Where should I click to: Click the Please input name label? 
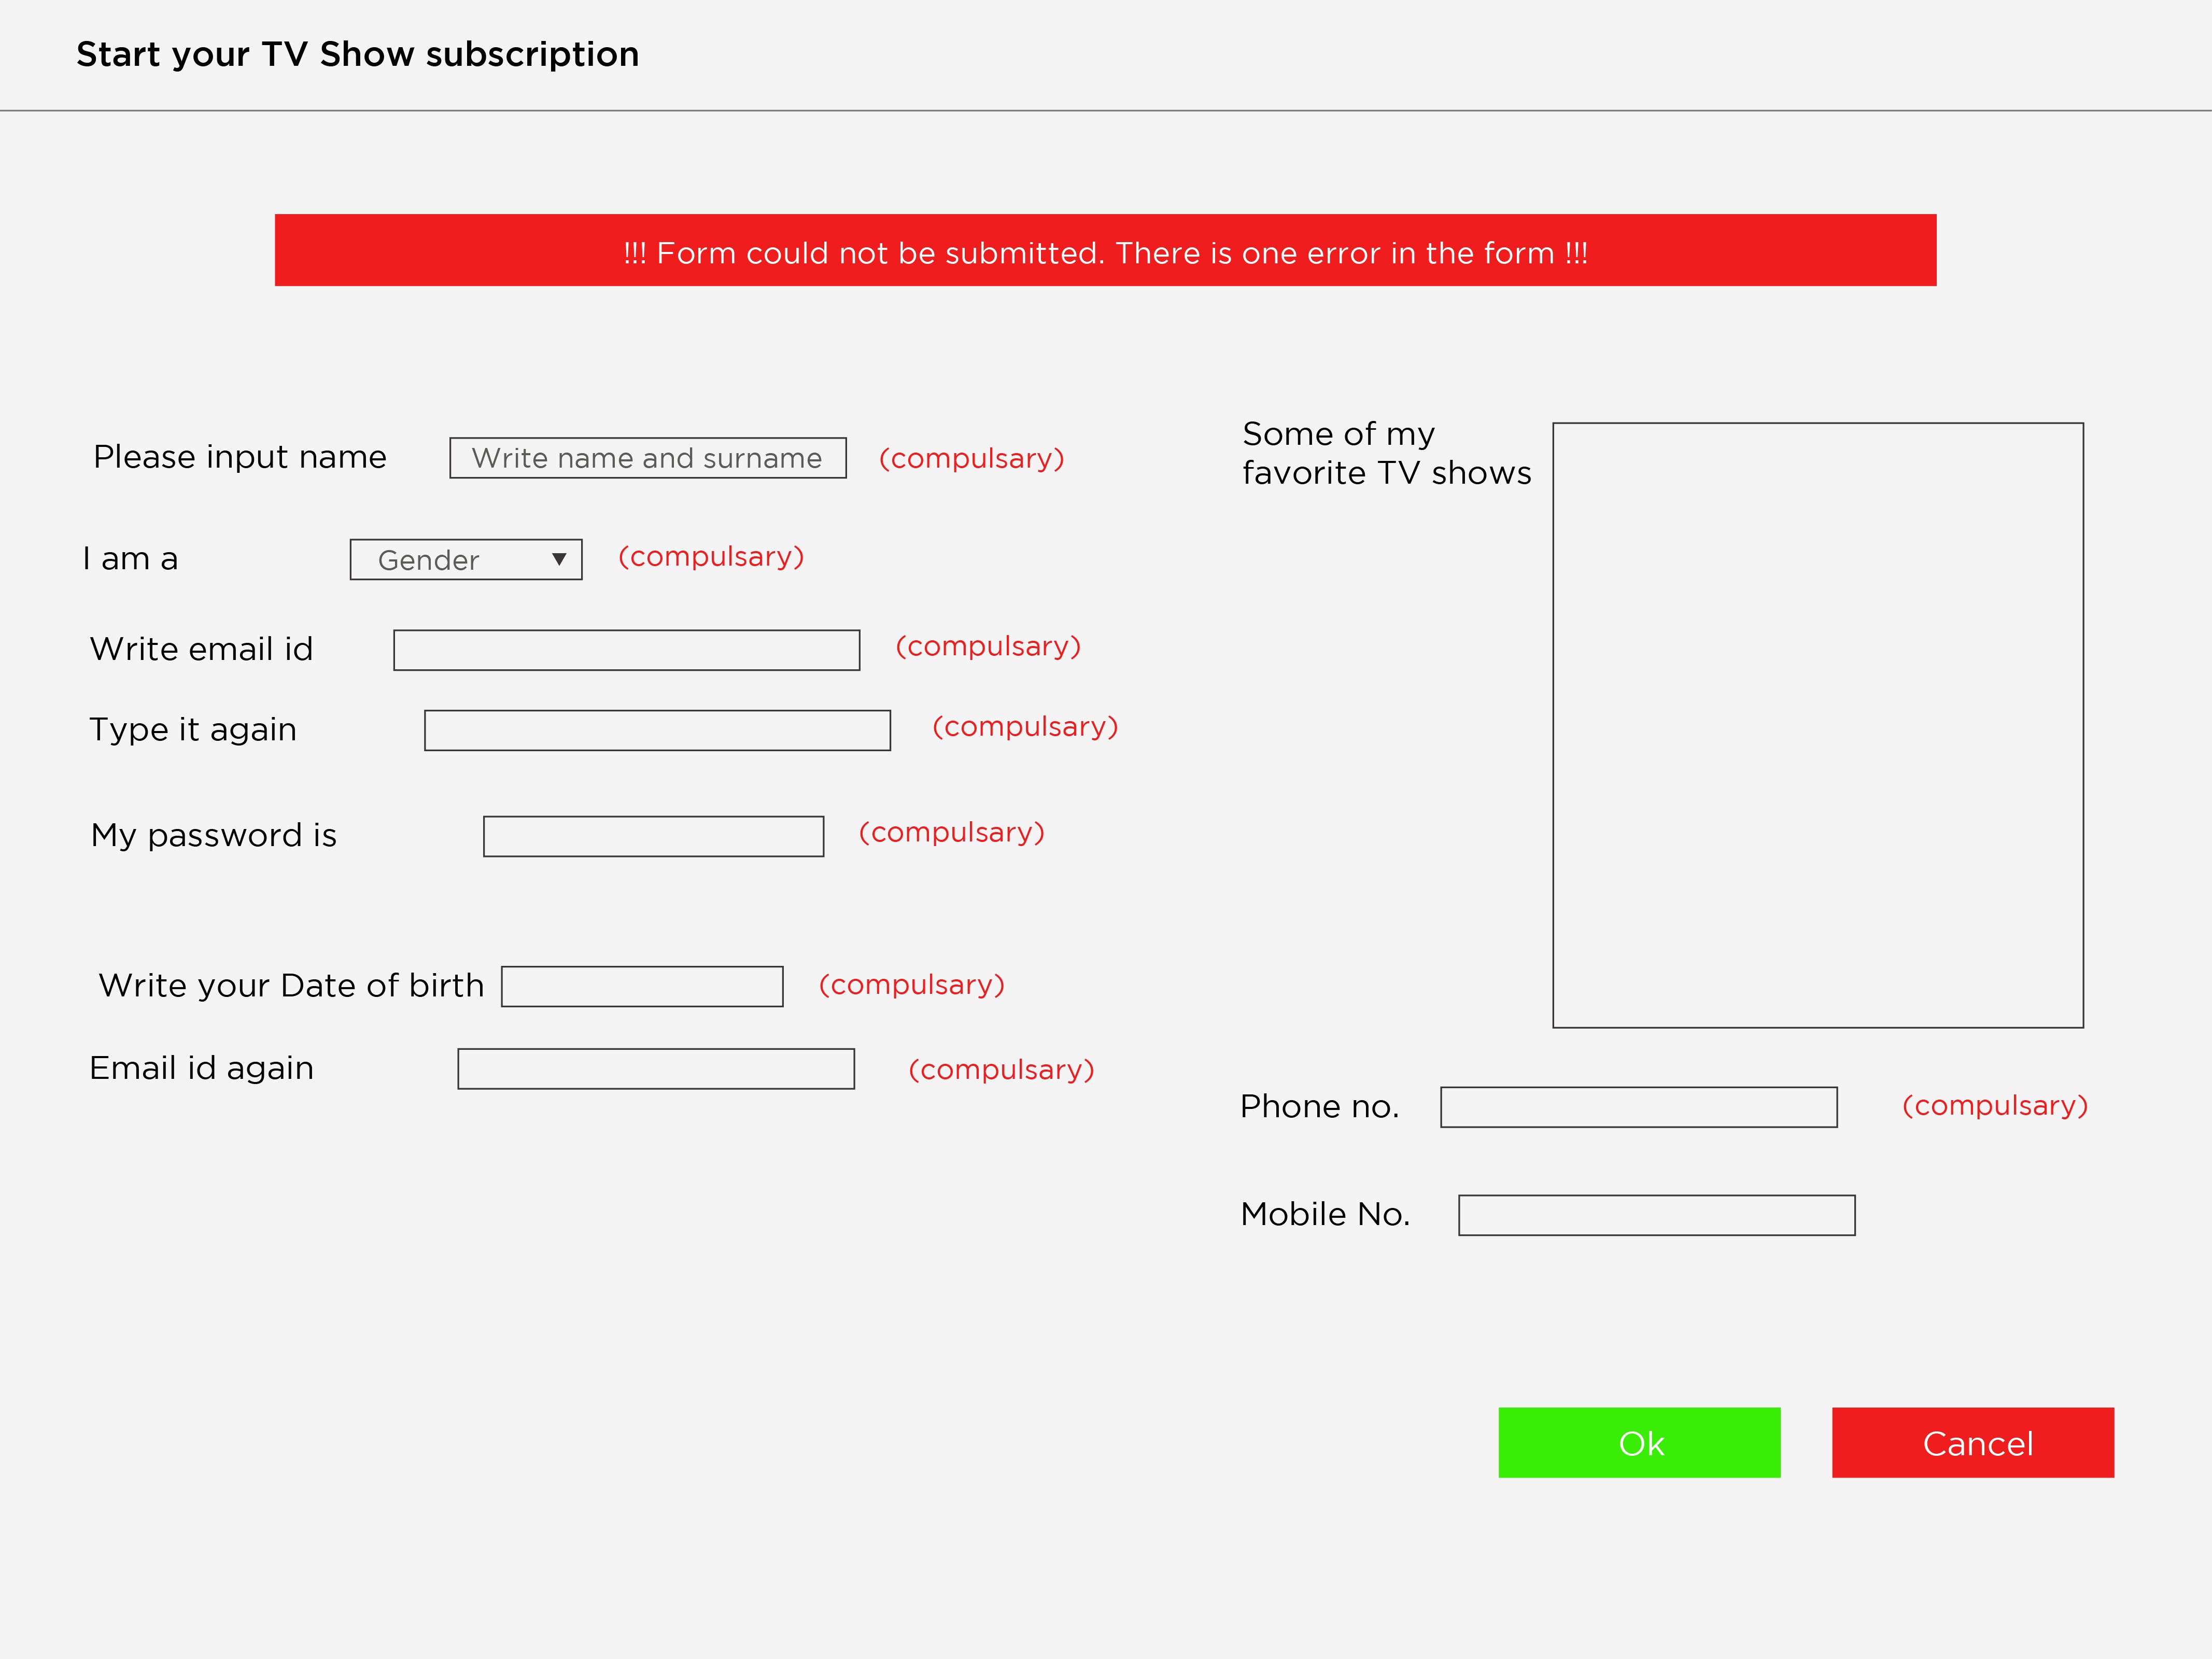(x=239, y=457)
